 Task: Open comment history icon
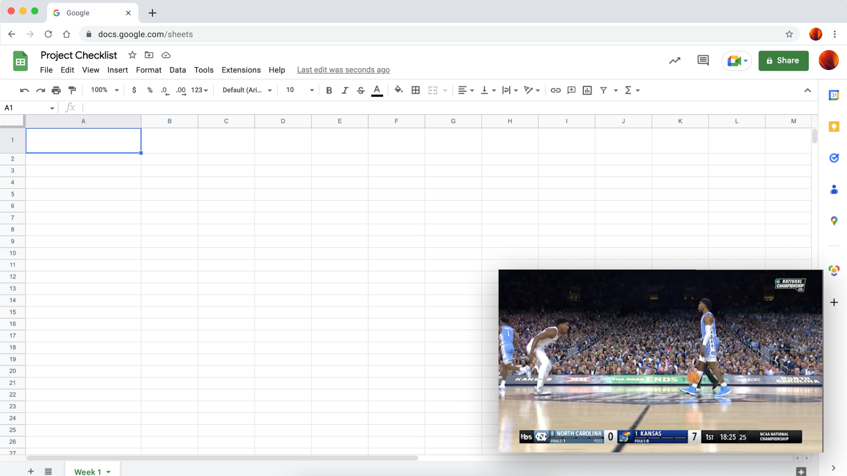[703, 60]
